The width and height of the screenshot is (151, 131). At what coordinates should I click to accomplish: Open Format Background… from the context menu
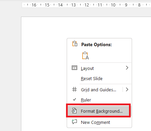pos(99,111)
